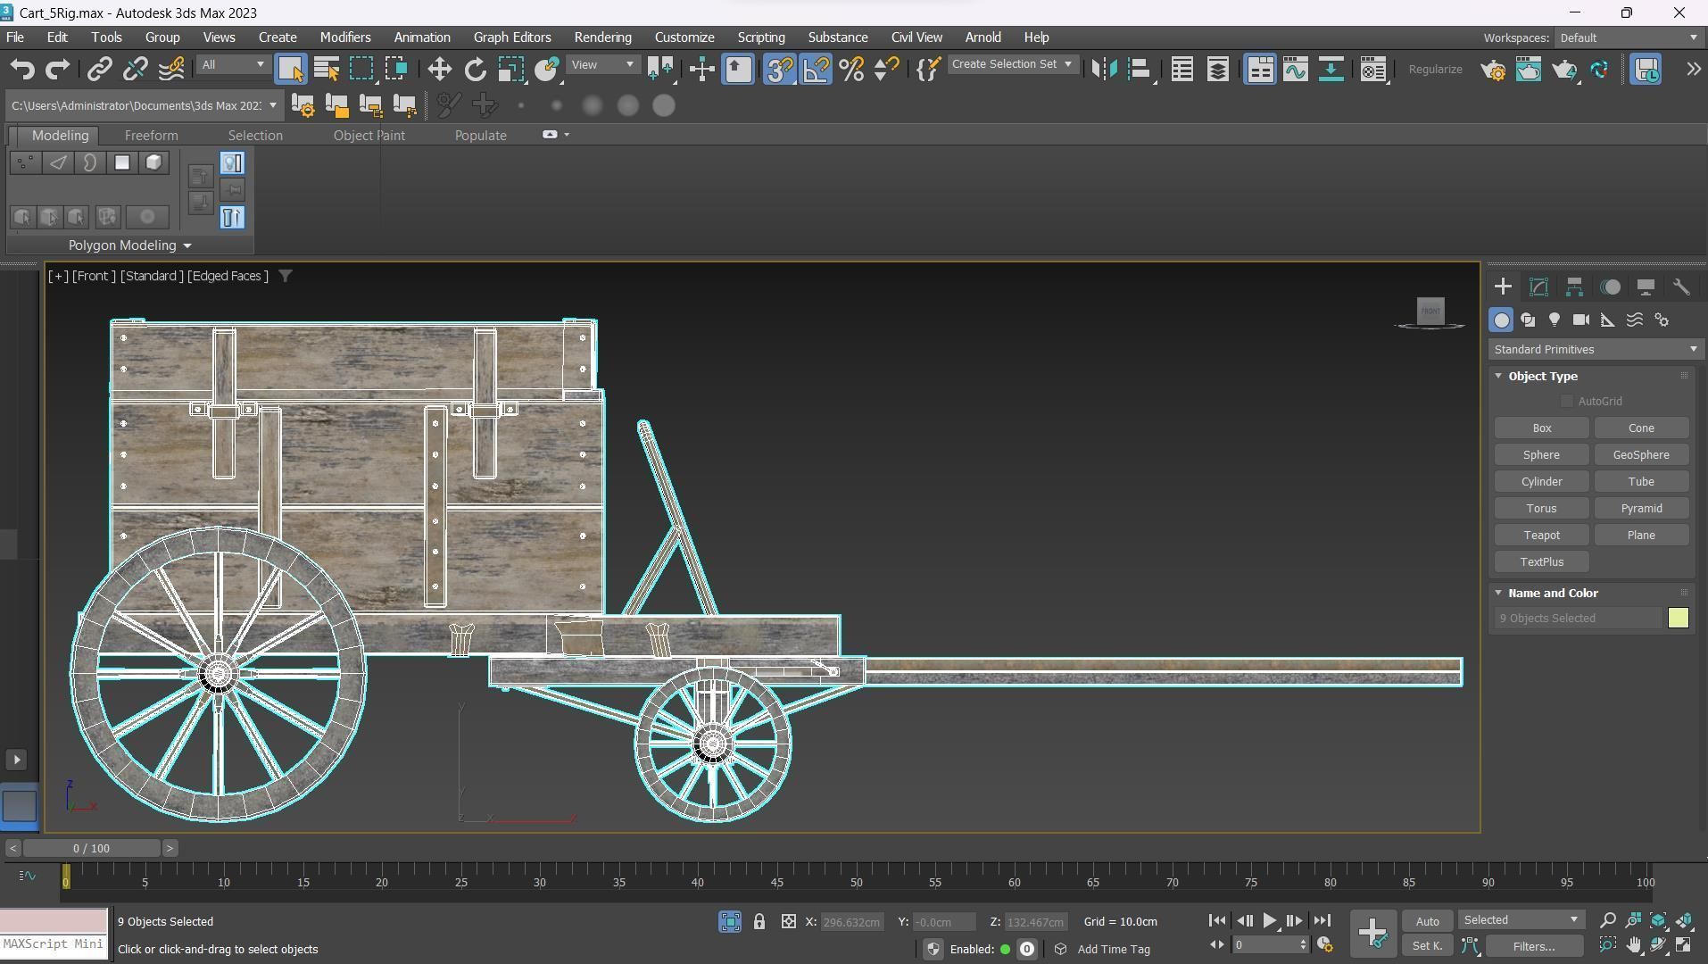Select the Lights category icon
The height and width of the screenshot is (964, 1708).
1555,320
